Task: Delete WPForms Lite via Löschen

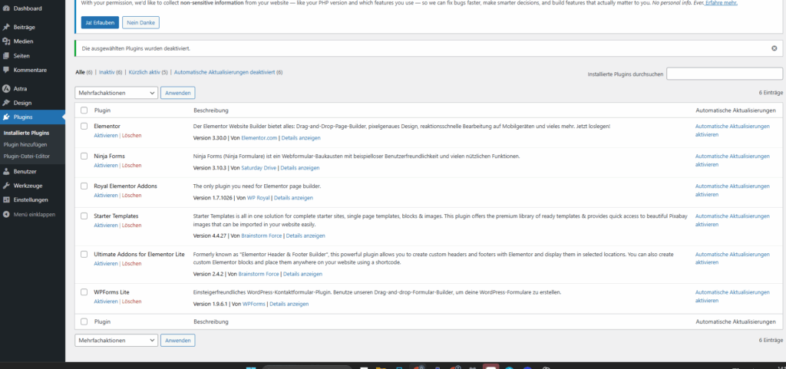Action: (132, 301)
